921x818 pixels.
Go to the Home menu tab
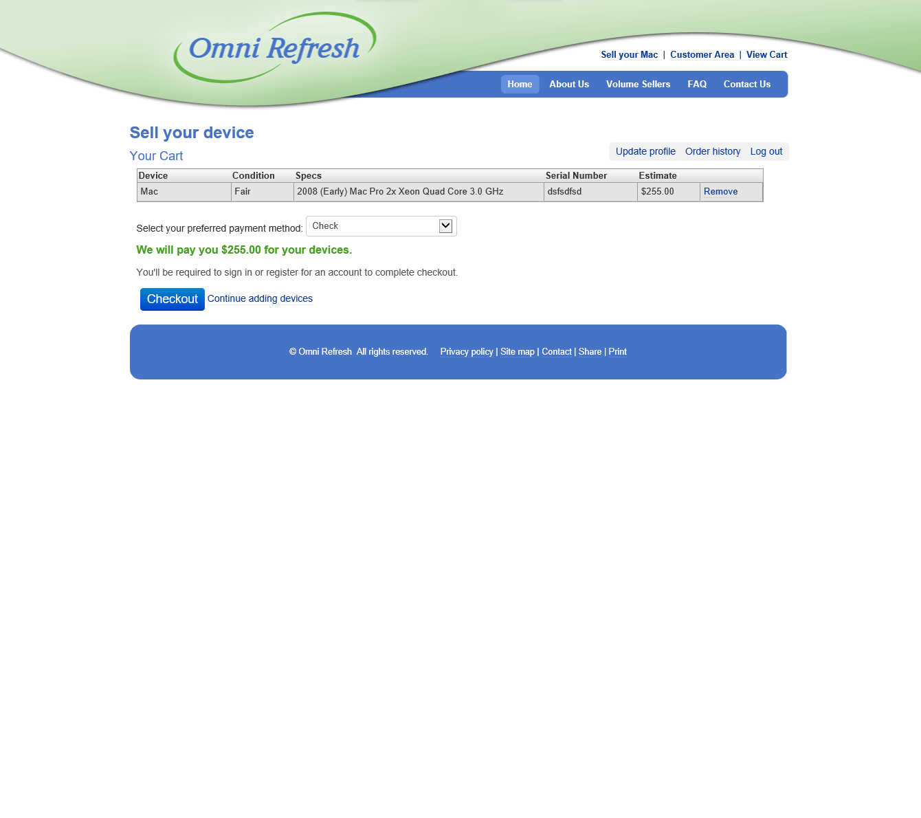click(x=520, y=85)
